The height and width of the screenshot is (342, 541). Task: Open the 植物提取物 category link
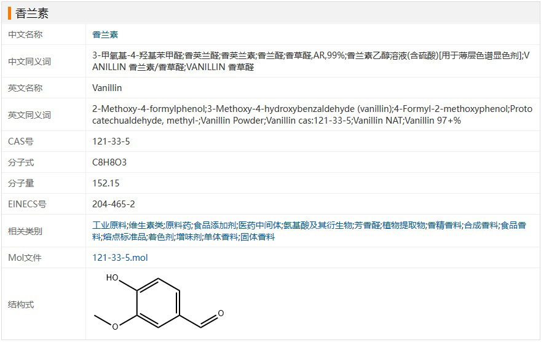(x=404, y=225)
